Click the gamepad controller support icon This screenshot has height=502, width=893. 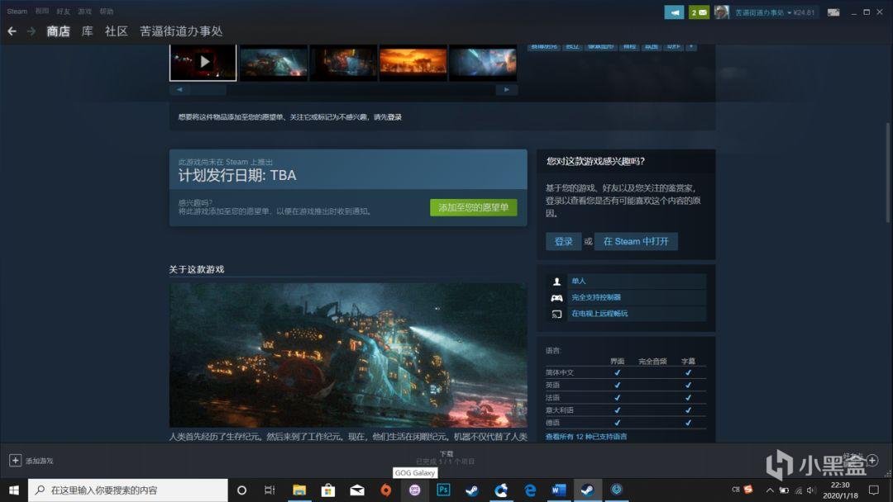point(556,297)
